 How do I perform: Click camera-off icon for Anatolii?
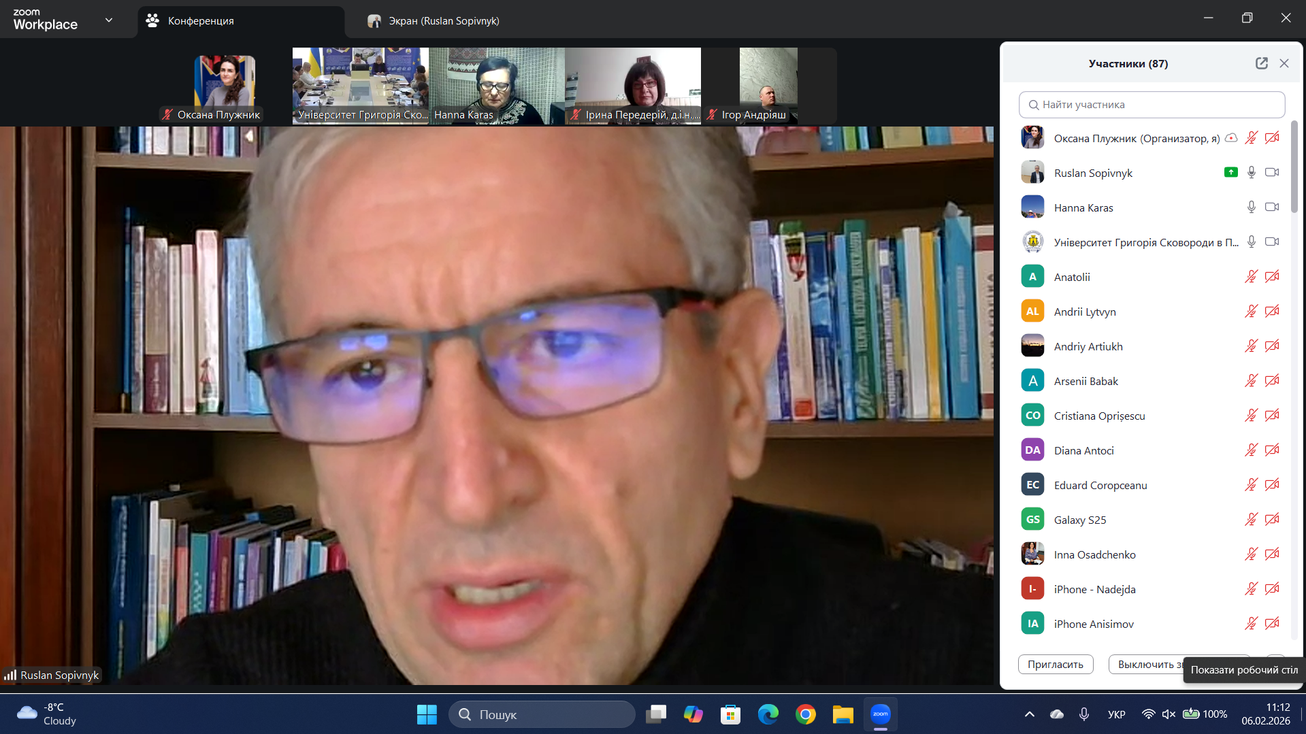[x=1272, y=277]
